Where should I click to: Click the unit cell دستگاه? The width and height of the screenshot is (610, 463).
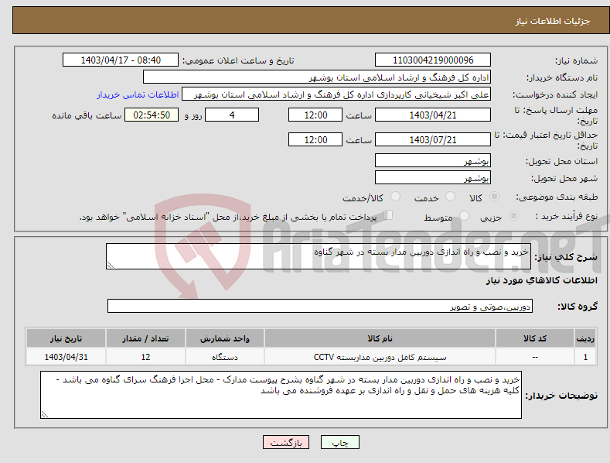(x=225, y=357)
